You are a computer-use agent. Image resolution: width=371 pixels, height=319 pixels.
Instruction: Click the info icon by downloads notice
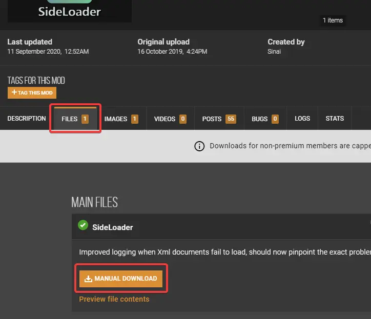199,146
